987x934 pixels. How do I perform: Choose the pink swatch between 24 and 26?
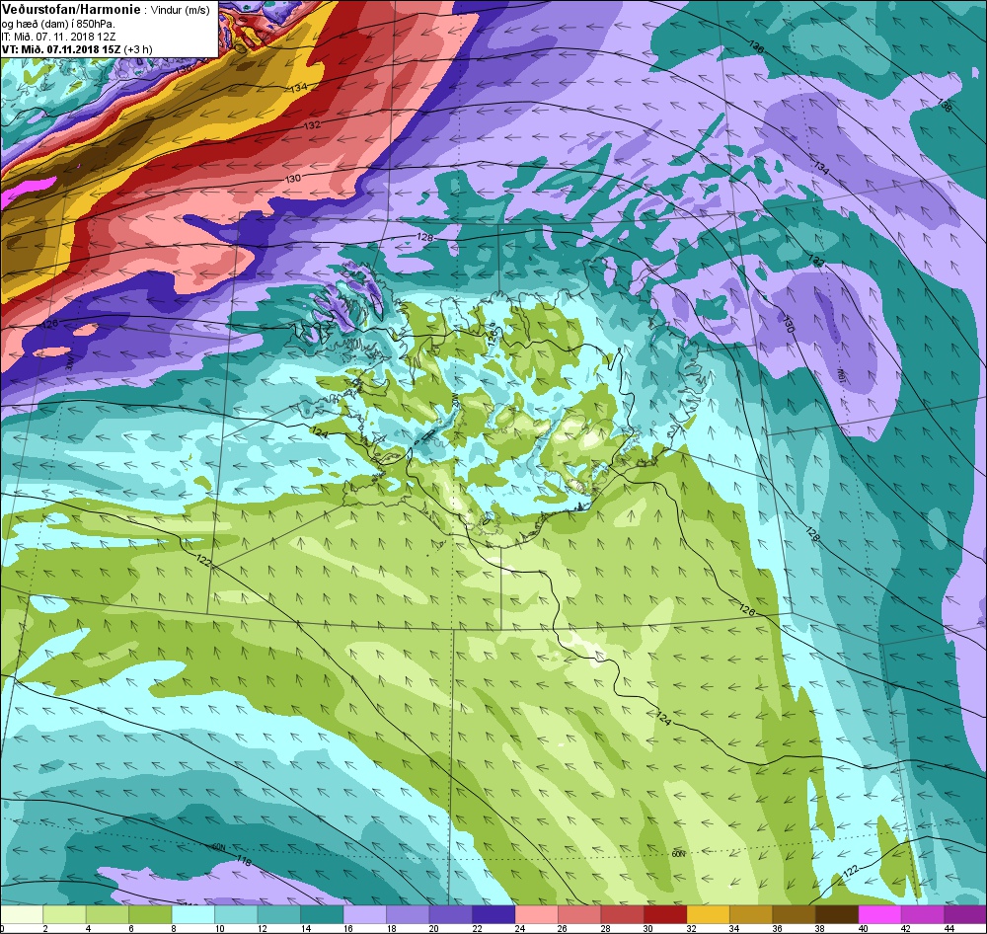(536, 914)
